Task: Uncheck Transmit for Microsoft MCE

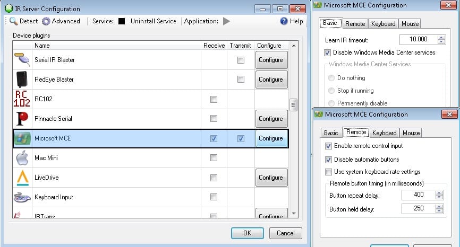Action: [241, 138]
